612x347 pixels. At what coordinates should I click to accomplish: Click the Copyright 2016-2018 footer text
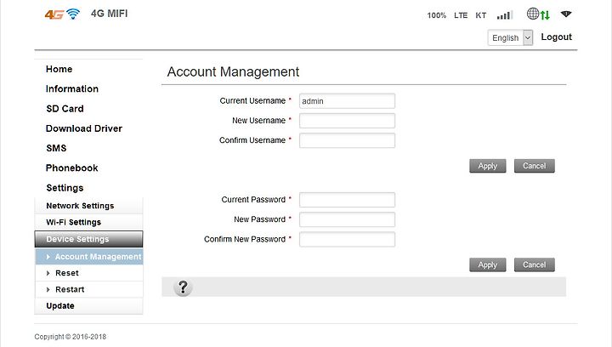pos(71,337)
